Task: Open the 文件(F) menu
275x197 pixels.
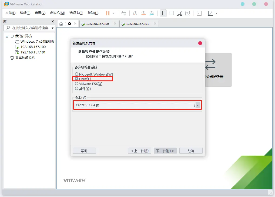Action: coord(10,13)
